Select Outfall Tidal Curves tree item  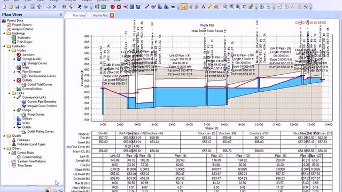(x=40, y=84)
